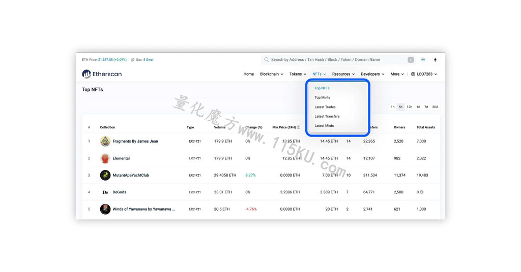Click the Collection column header

(x=107, y=127)
